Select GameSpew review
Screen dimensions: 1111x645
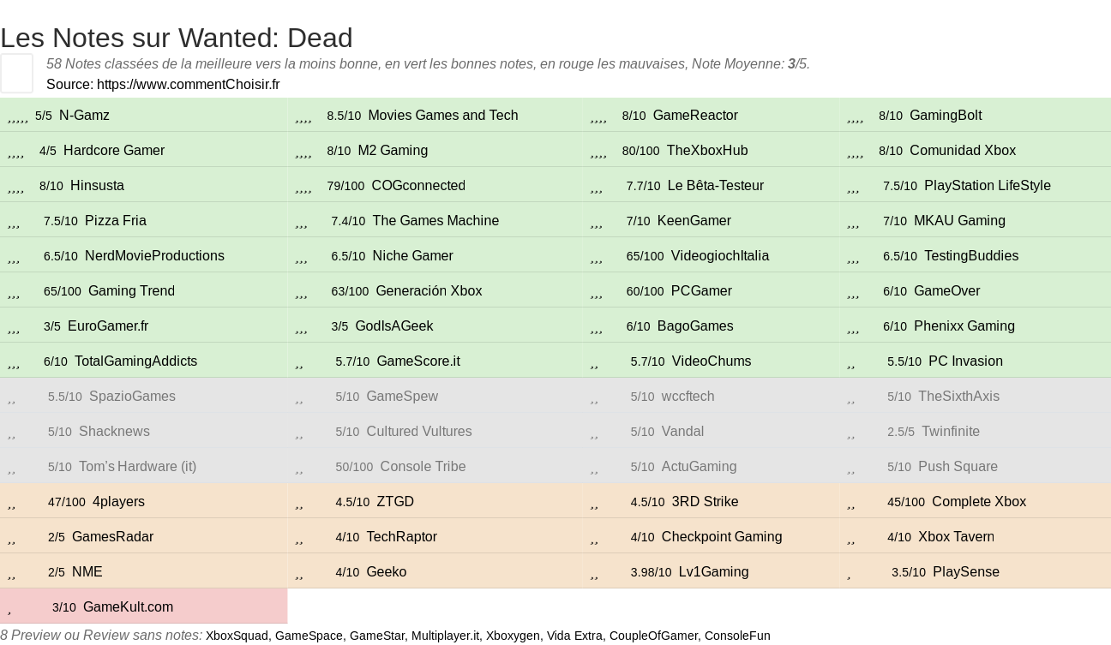(402, 396)
